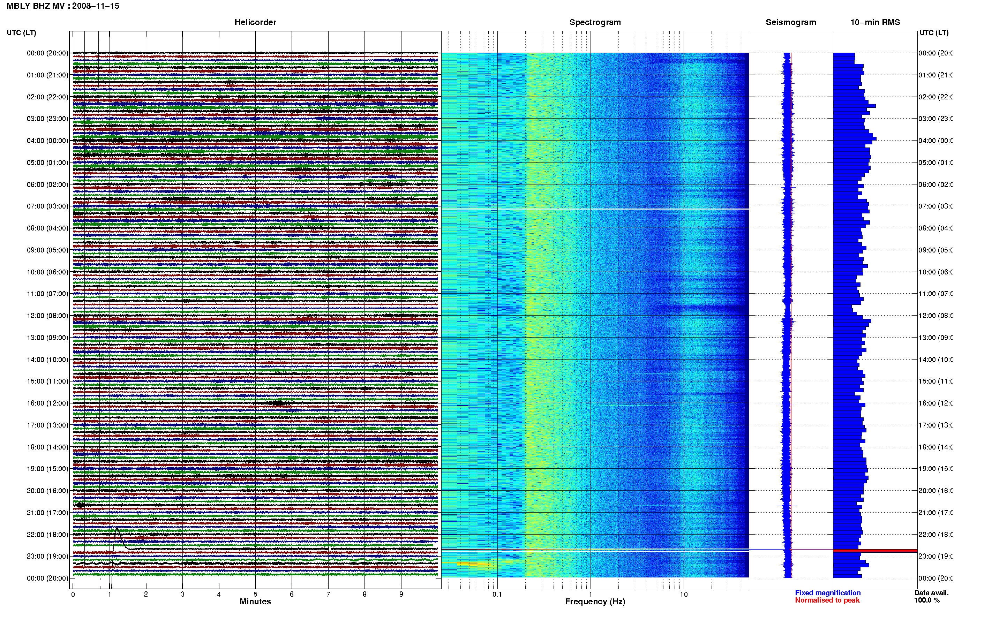The width and height of the screenshot is (992, 620).
Task: Click the left 23:00 (19:00) time label
Action: click(x=47, y=557)
